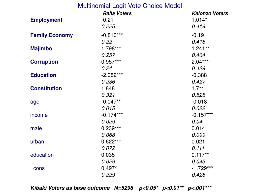Select the Kalonzo Voters column header
The width and height of the screenshot is (258, 193).
[x=210, y=13]
